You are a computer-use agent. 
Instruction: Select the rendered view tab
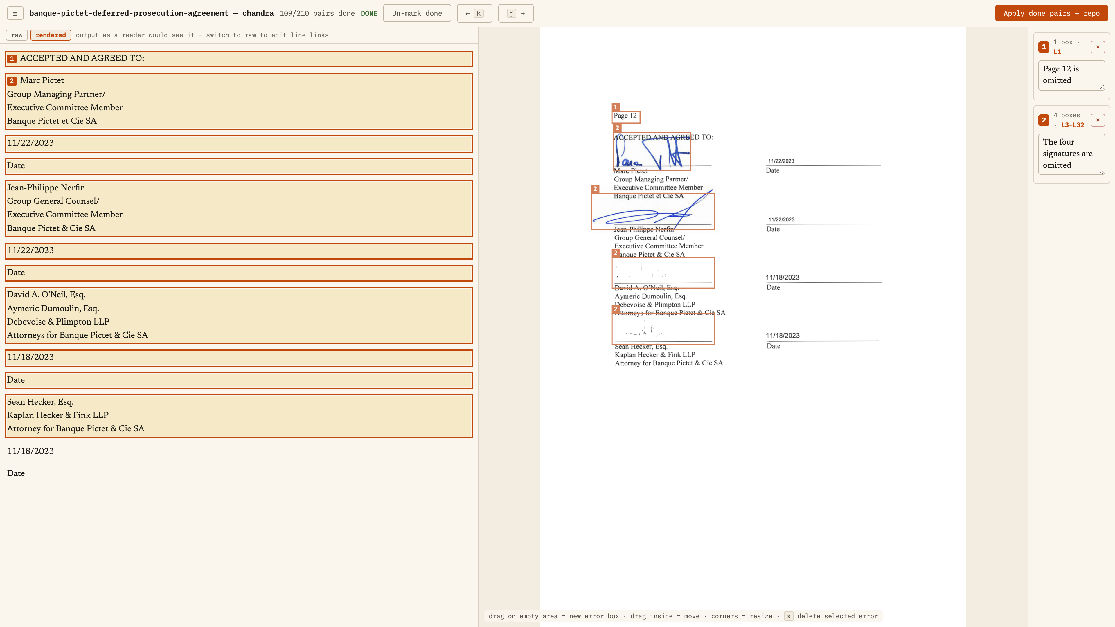point(51,35)
